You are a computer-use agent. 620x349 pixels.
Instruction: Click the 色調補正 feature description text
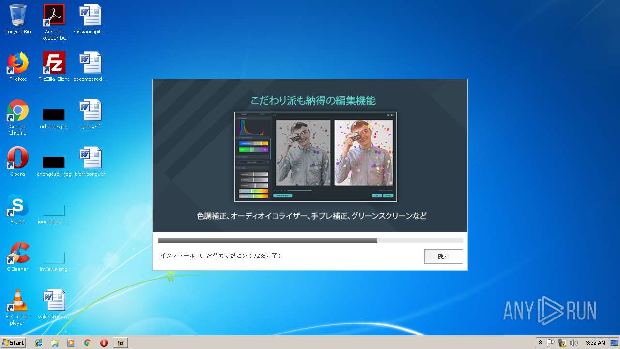point(312,216)
